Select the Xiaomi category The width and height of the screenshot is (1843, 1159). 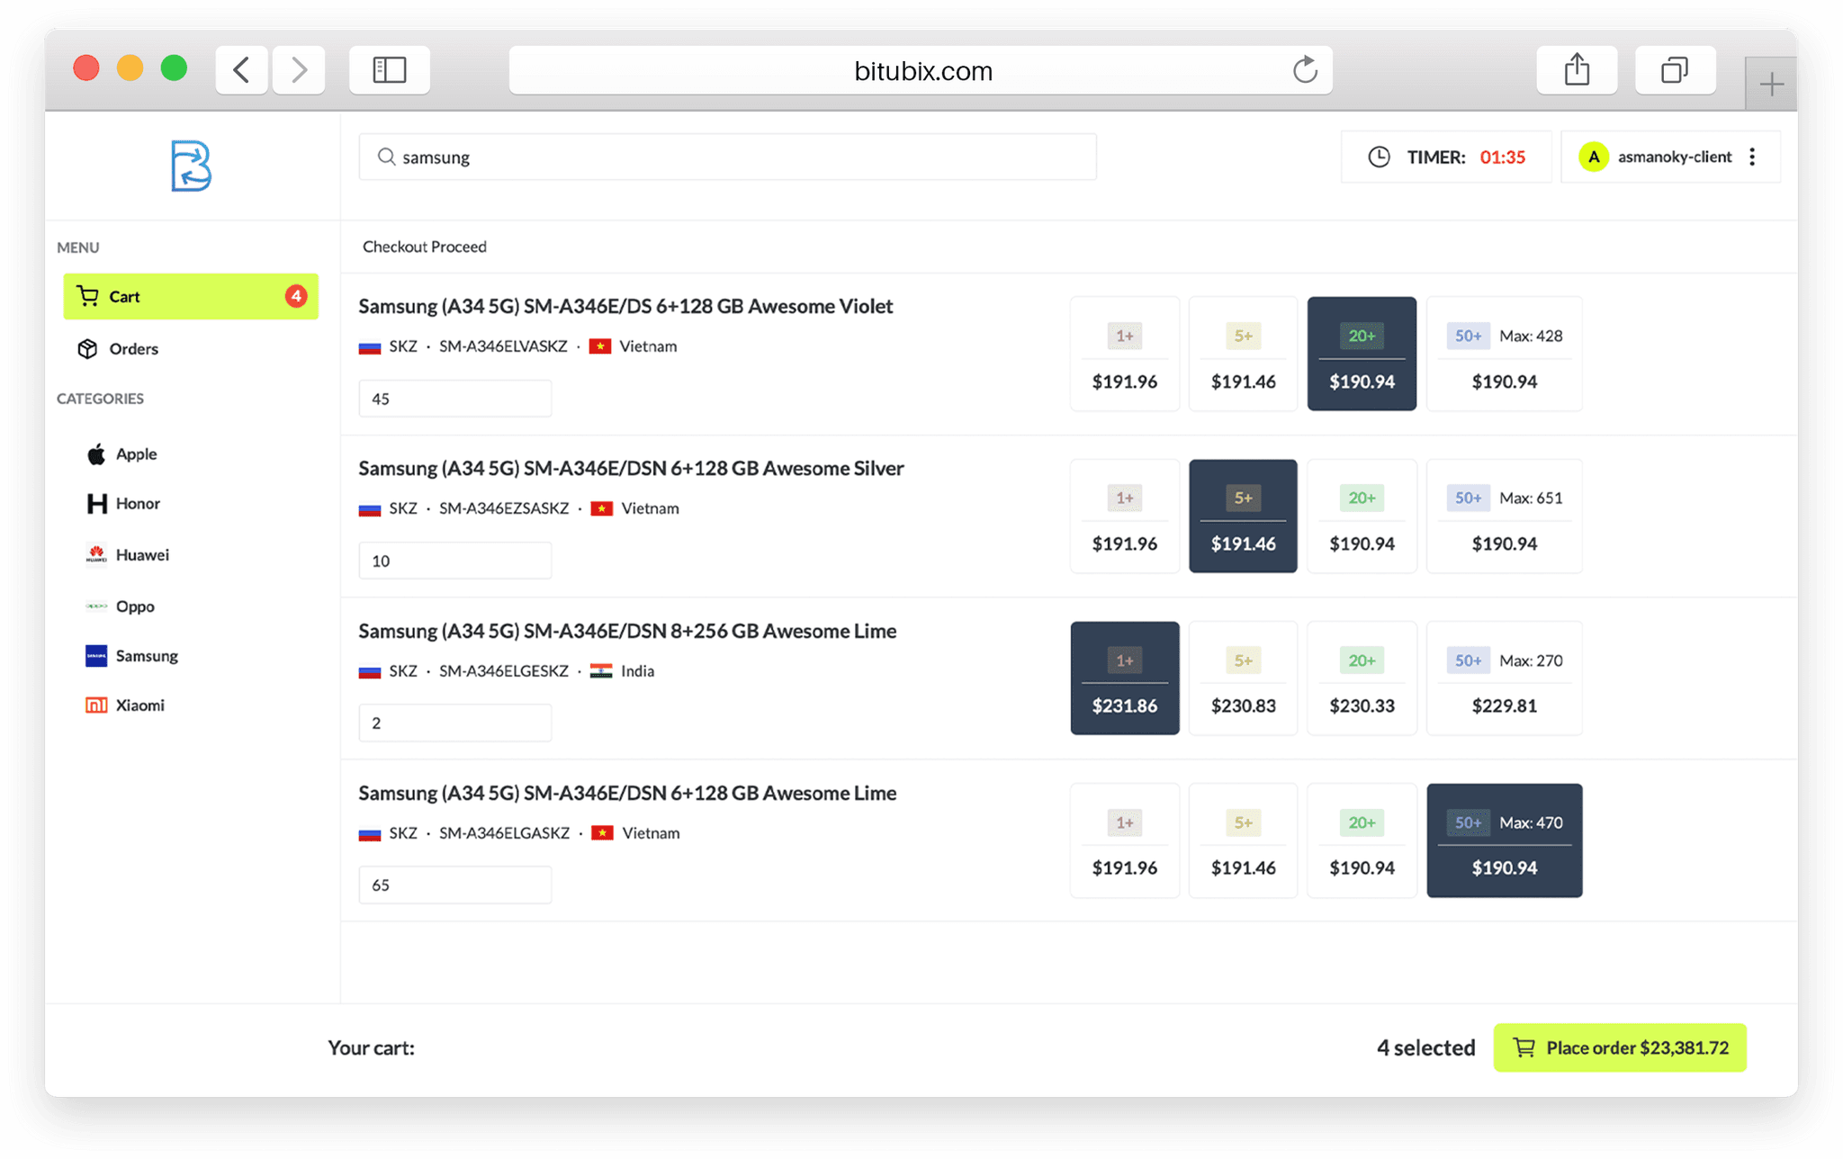(x=139, y=705)
